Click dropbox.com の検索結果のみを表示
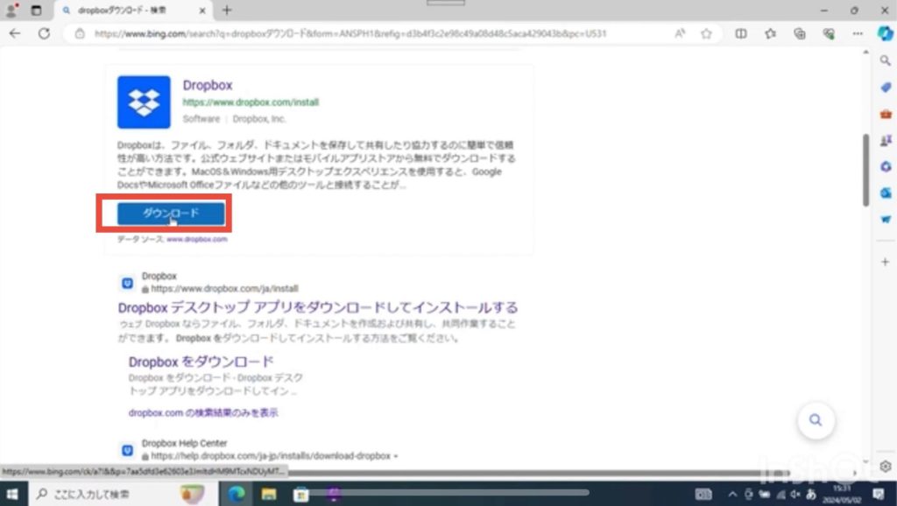The height and width of the screenshot is (506, 897). coord(203,412)
